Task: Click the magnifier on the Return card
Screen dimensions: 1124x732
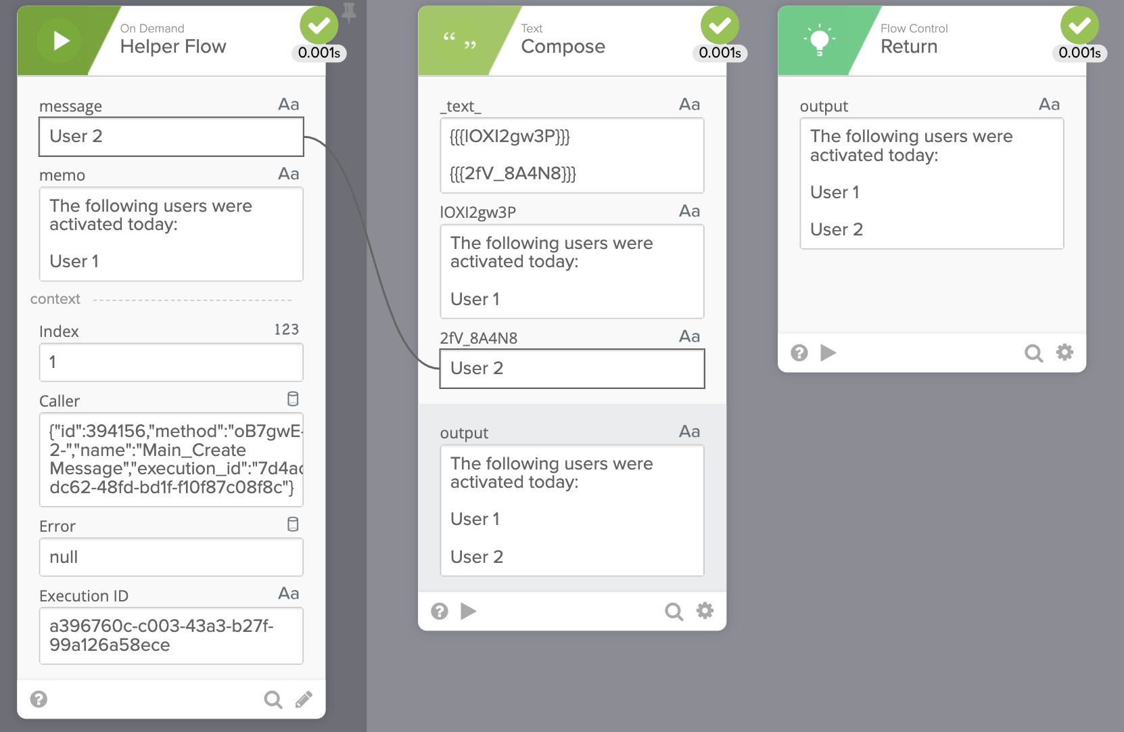Action: 1033,352
